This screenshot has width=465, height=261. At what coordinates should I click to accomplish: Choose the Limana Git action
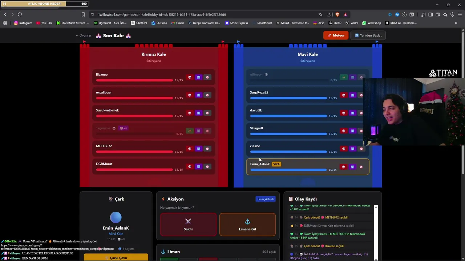tap(247, 224)
